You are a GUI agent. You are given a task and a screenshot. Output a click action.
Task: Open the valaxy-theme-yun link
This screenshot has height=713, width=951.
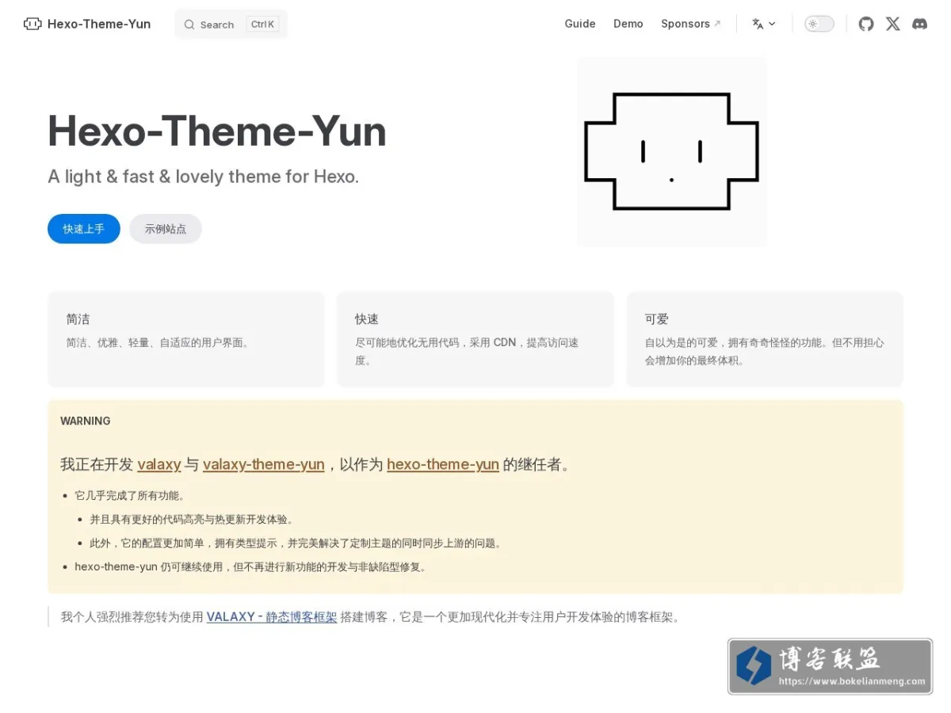pos(264,464)
